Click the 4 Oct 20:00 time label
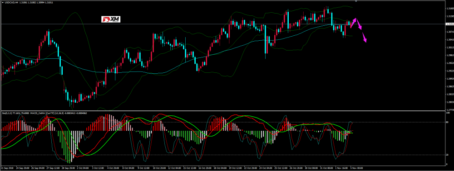Screen dimensions: 454x171 click(x=113, y=168)
